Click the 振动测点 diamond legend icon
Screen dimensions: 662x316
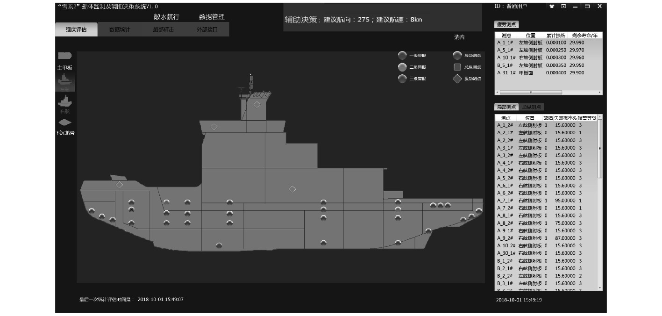click(457, 79)
